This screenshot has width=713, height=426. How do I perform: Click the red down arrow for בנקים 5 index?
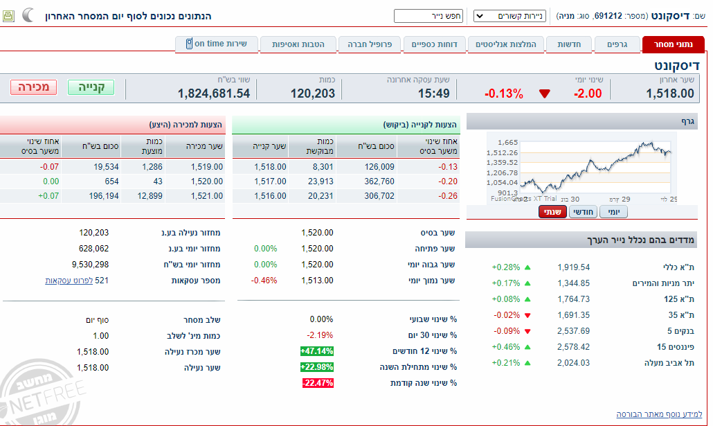tap(527, 331)
